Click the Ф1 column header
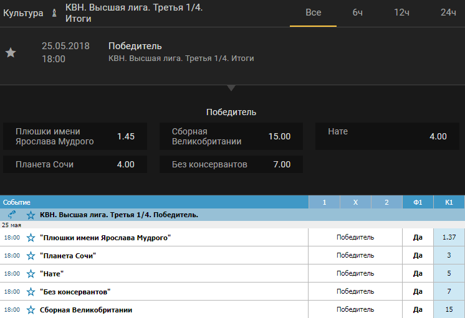This screenshot has height=318, width=465. [418, 202]
